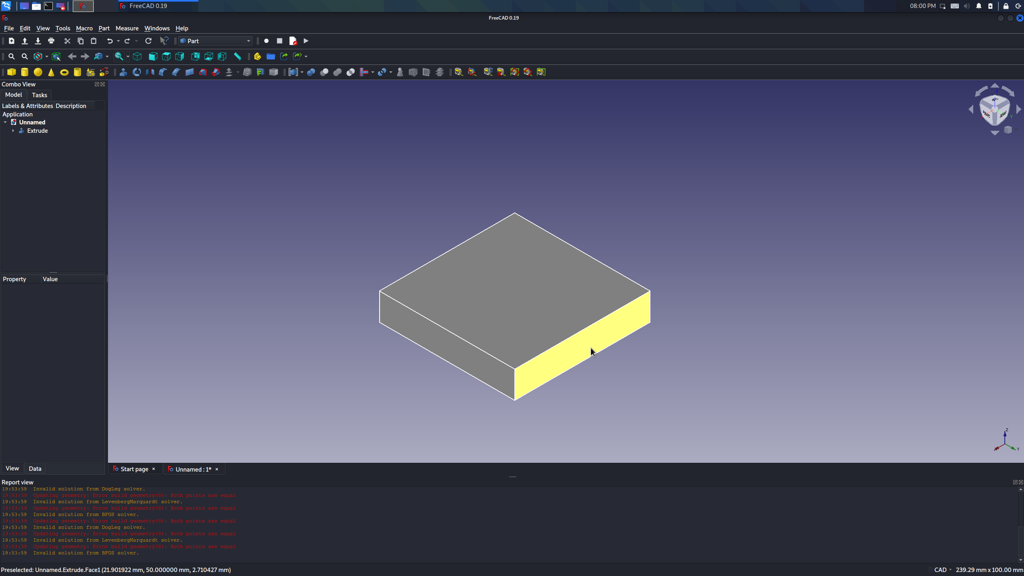The image size is (1024, 576).
Task: Create a cylinder solid primitive
Action: pos(25,72)
